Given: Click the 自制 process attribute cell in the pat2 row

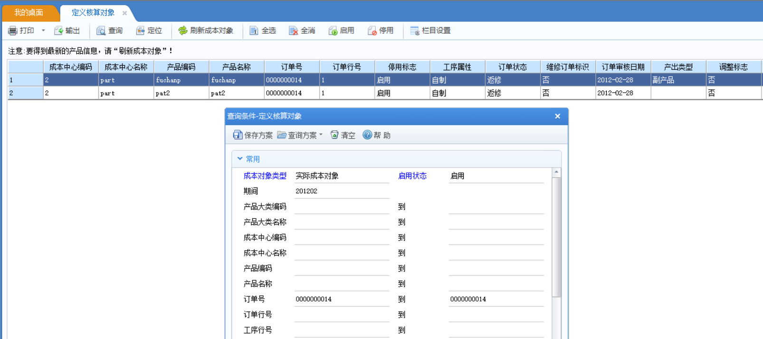Looking at the screenshot, I should pos(458,93).
